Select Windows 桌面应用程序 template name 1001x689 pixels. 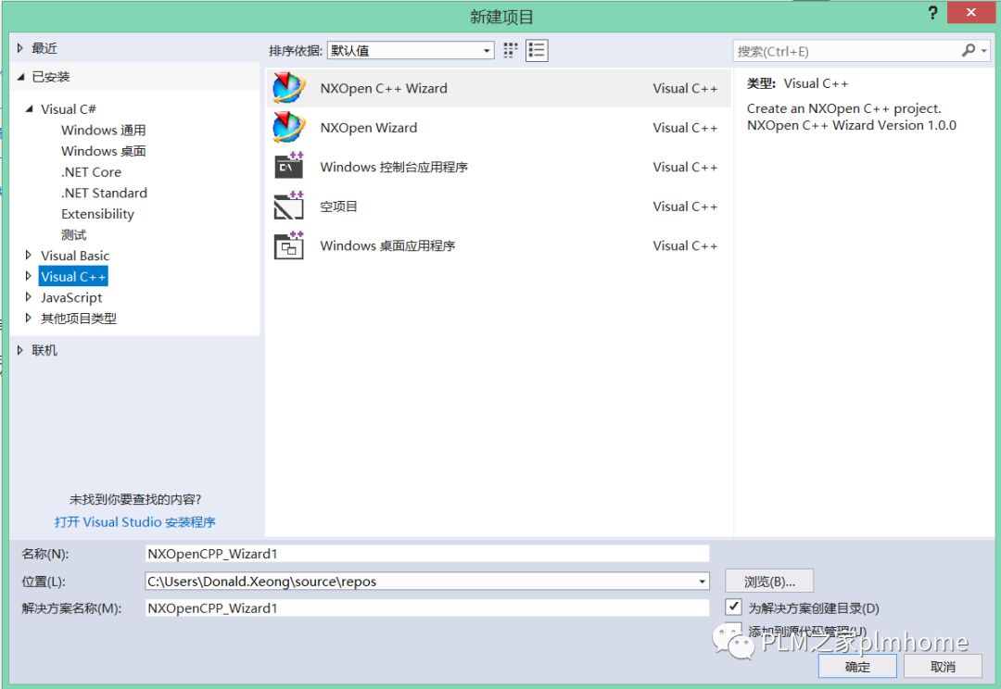click(387, 245)
